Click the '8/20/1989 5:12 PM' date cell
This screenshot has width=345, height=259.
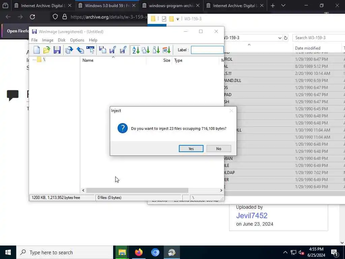coord(311,66)
